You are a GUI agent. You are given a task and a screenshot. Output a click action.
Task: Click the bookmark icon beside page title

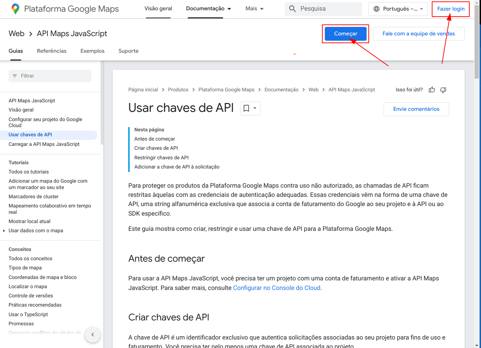coord(246,108)
